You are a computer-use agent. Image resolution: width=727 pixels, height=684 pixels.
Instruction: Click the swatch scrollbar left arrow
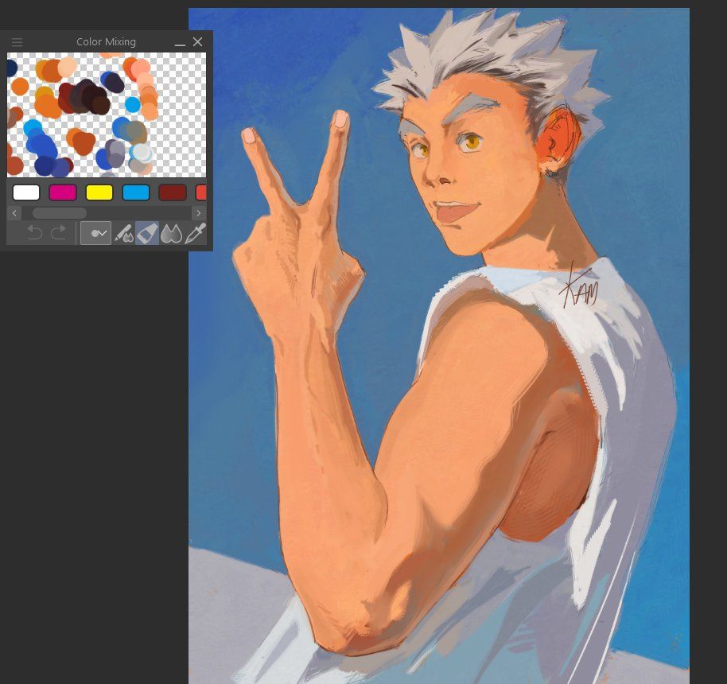pos(14,213)
